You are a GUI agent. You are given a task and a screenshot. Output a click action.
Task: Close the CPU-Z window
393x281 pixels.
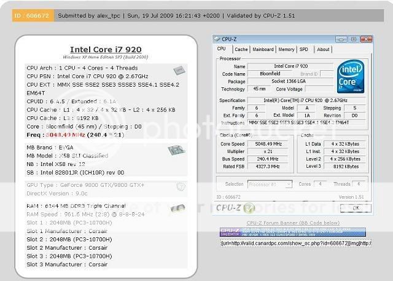366,39
